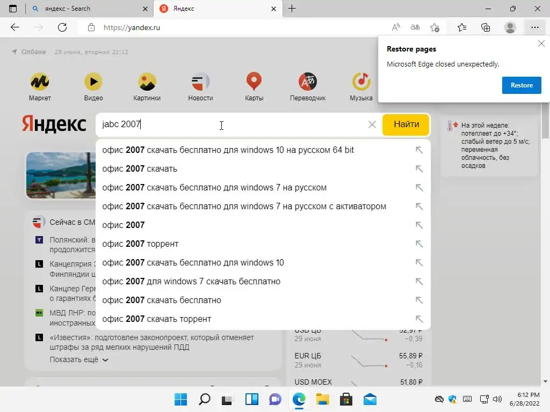Select suggestion ending with 64 bit
This screenshot has width=550, height=412.
pos(263,150)
